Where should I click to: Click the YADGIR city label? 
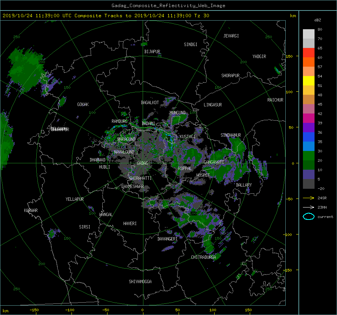259,57
